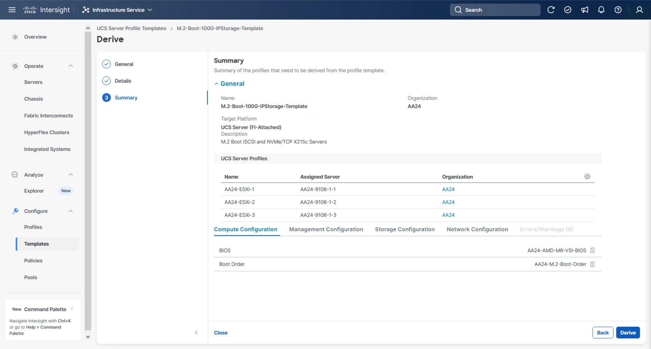Click the Overview sidebar icon
Screen dimensions: 651x349
(15, 37)
